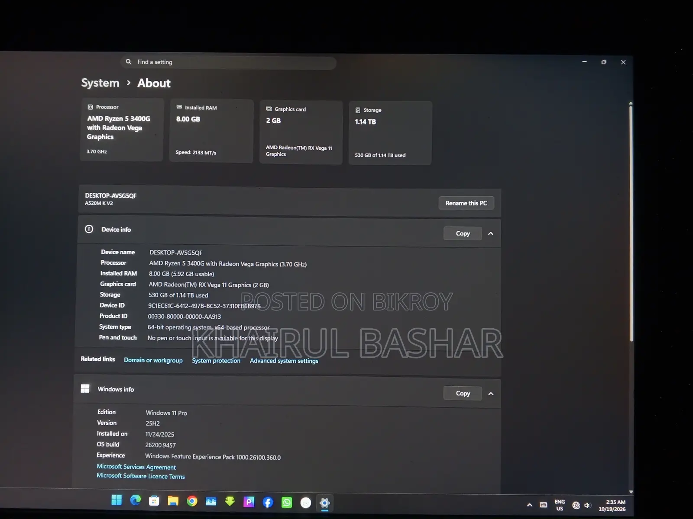Open the touch keyboard tray icon
Image resolution: width=693 pixels, height=519 pixels.
pos(544,505)
